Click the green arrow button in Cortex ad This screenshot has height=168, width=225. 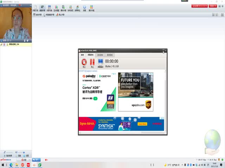[x=95, y=98]
